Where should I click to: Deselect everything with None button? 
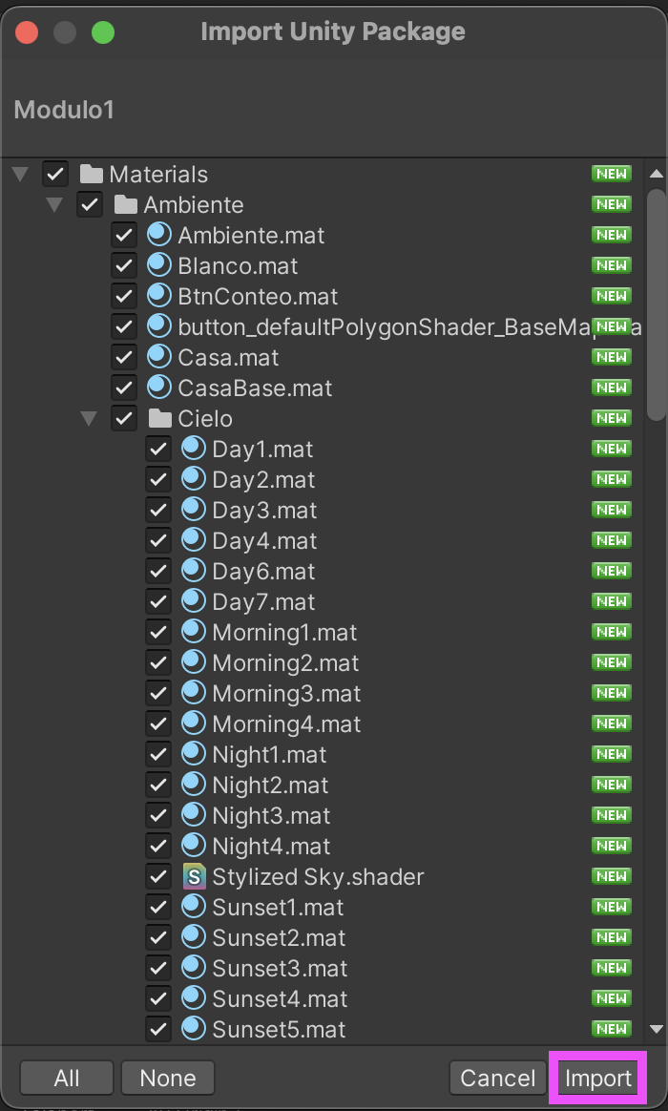pos(168,1078)
